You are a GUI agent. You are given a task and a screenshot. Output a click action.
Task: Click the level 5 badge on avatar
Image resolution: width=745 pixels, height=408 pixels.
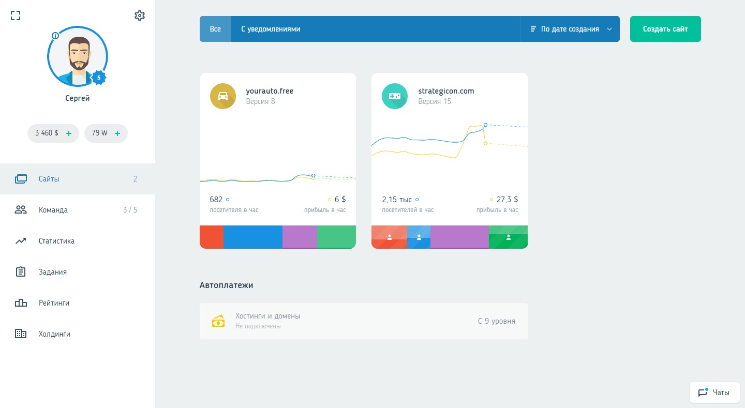click(x=99, y=78)
